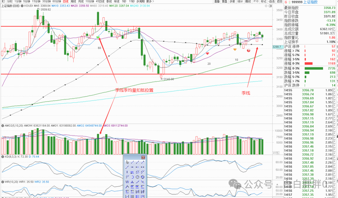338x198 pixels.
Task: Open WR indicator settings circle icon
Action: [3, 182]
